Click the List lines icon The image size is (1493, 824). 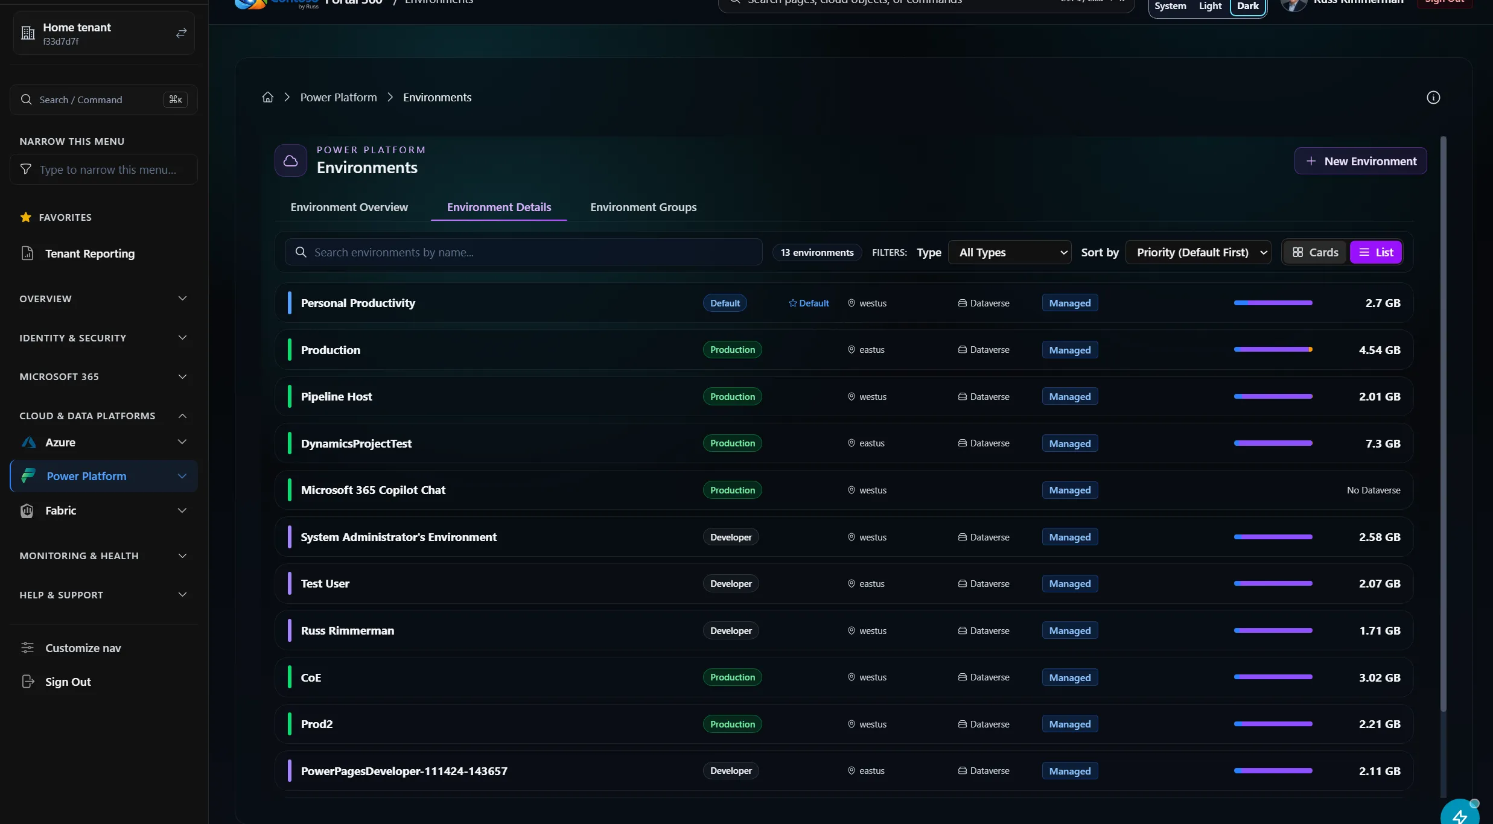(1364, 252)
